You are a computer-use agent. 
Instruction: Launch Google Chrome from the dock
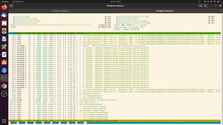pyautogui.click(x=4, y=86)
